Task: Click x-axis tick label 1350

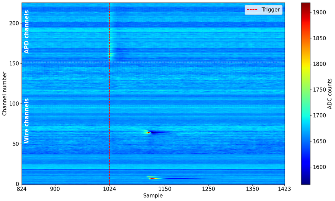Action: click(252, 189)
